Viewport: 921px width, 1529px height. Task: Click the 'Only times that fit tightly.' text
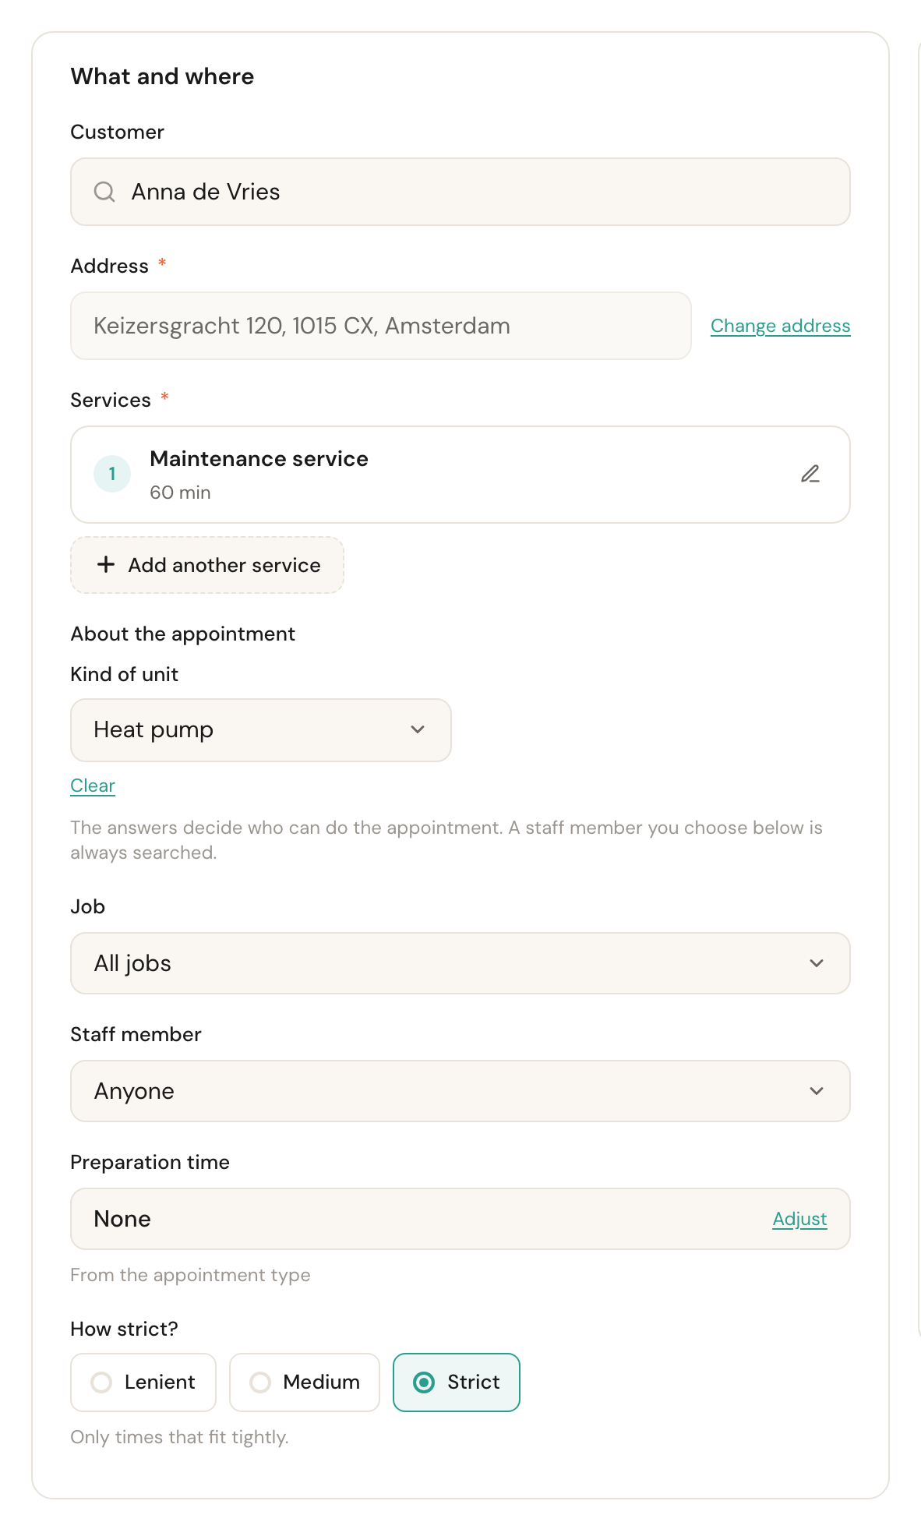(179, 1437)
